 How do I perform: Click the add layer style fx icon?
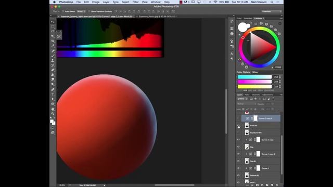[252, 185]
